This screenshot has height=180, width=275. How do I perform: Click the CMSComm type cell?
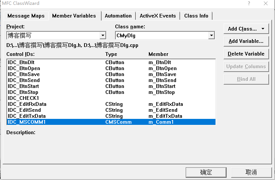pos(119,122)
